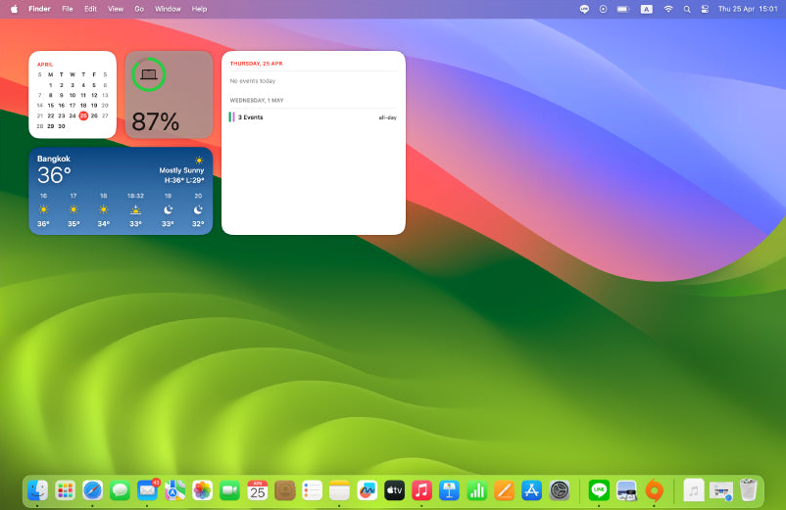
Task: Launch Safari from the dock
Action: tap(93, 490)
